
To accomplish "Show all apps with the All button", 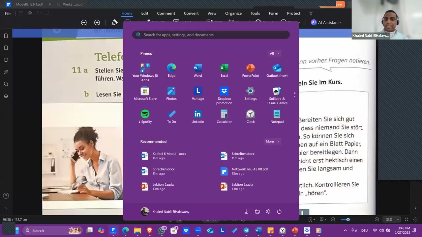I will coord(275,53).
